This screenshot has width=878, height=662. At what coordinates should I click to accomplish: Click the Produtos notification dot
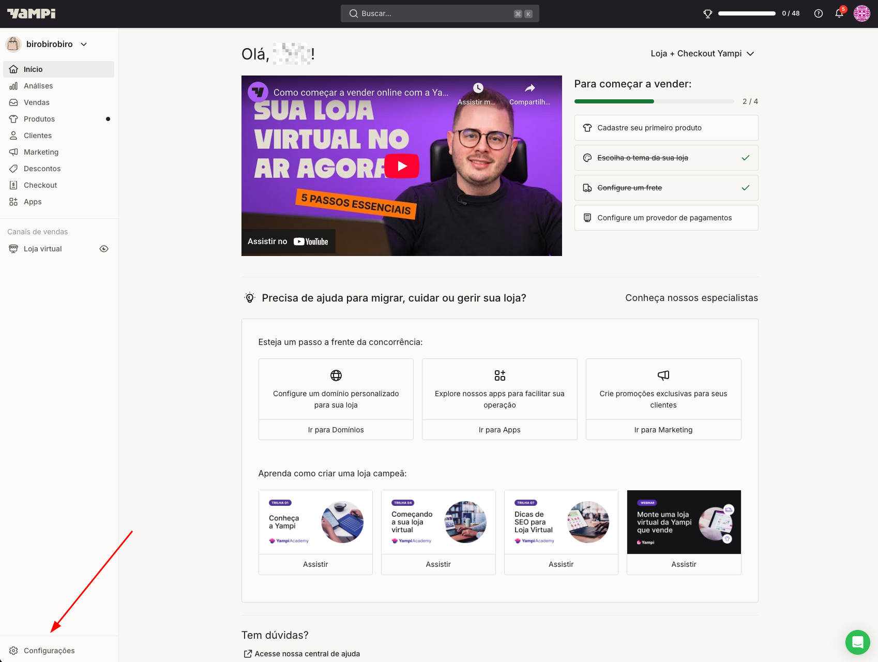pyautogui.click(x=108, y=119)
